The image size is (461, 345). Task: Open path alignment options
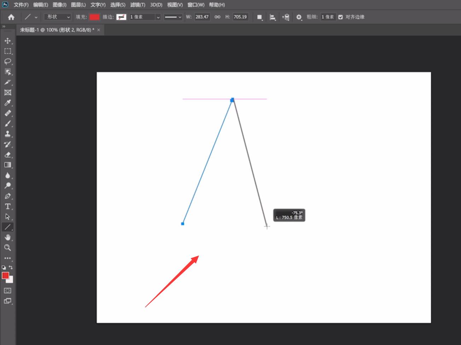click(273, 17)
